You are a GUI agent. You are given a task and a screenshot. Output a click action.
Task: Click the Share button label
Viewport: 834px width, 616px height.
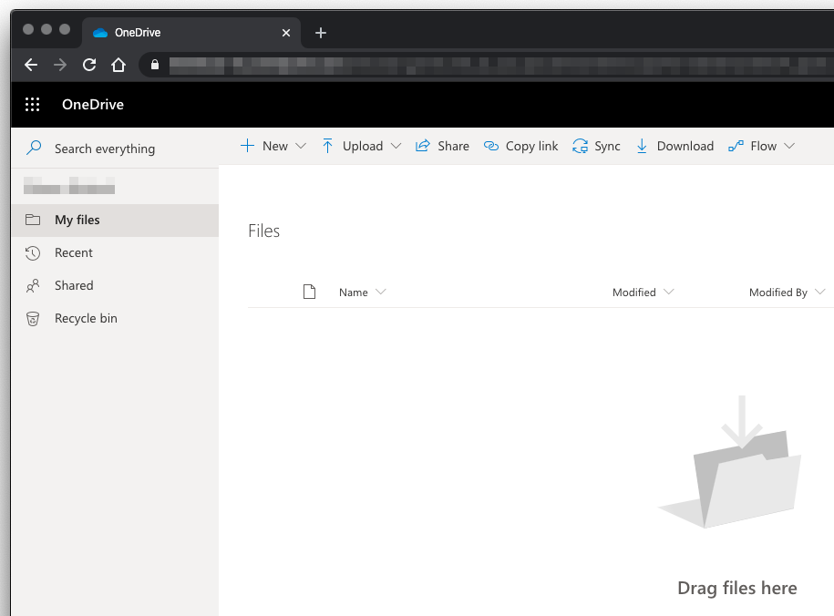pyautogui.click(x=453, y=146)
